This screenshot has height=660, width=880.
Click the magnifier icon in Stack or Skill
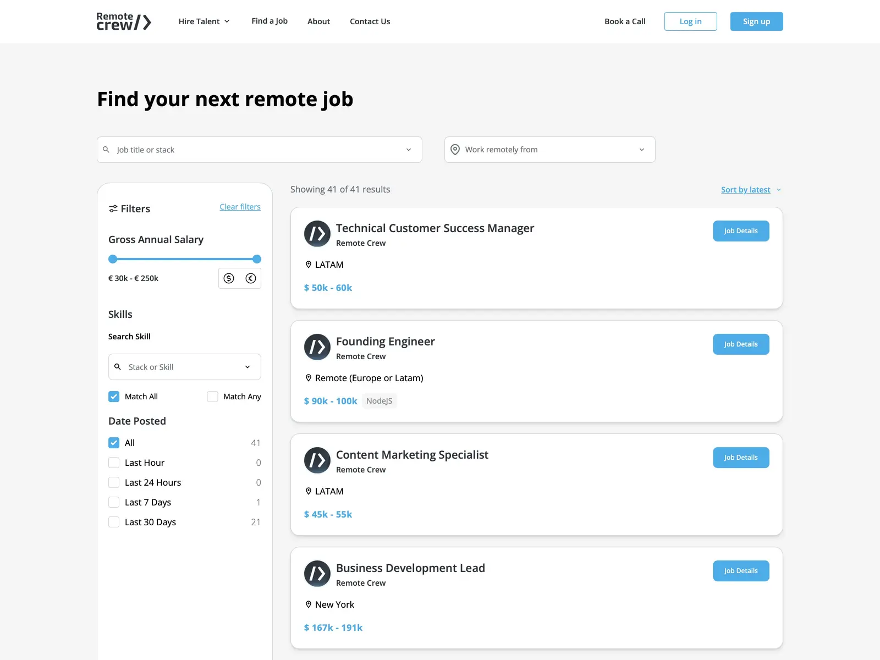pyautogui.click(x=117, y=367)
